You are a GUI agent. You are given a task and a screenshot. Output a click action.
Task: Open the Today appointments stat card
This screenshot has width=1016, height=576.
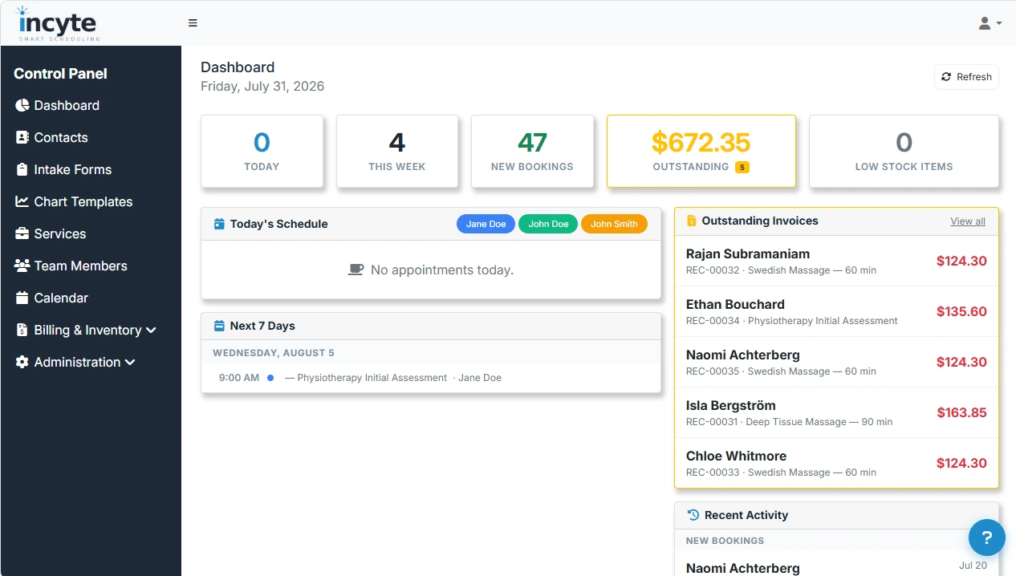[262, 152]
